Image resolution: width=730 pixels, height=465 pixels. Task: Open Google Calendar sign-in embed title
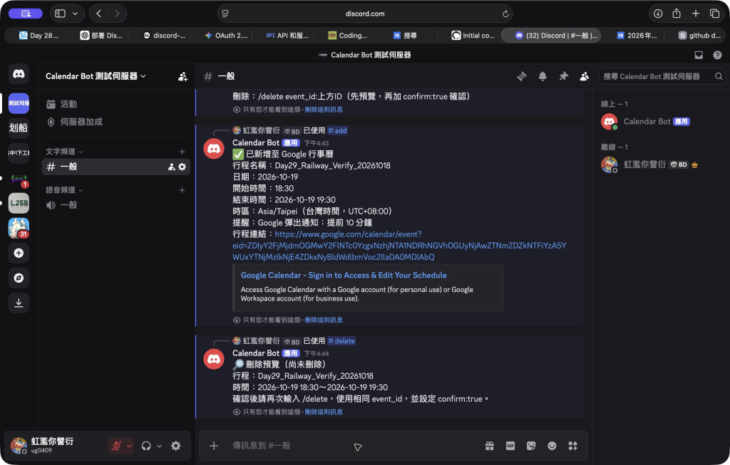pos(344,276)
